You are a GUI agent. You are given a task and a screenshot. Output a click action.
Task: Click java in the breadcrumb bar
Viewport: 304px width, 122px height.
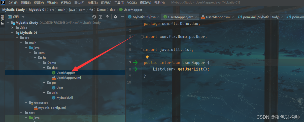pos(72,10)
